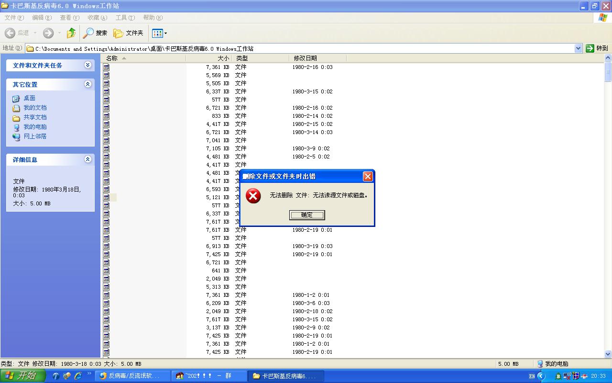Open the 搜索 search pane
The width and height of the screenshot is (612, 383).
(x=95, y=33)
